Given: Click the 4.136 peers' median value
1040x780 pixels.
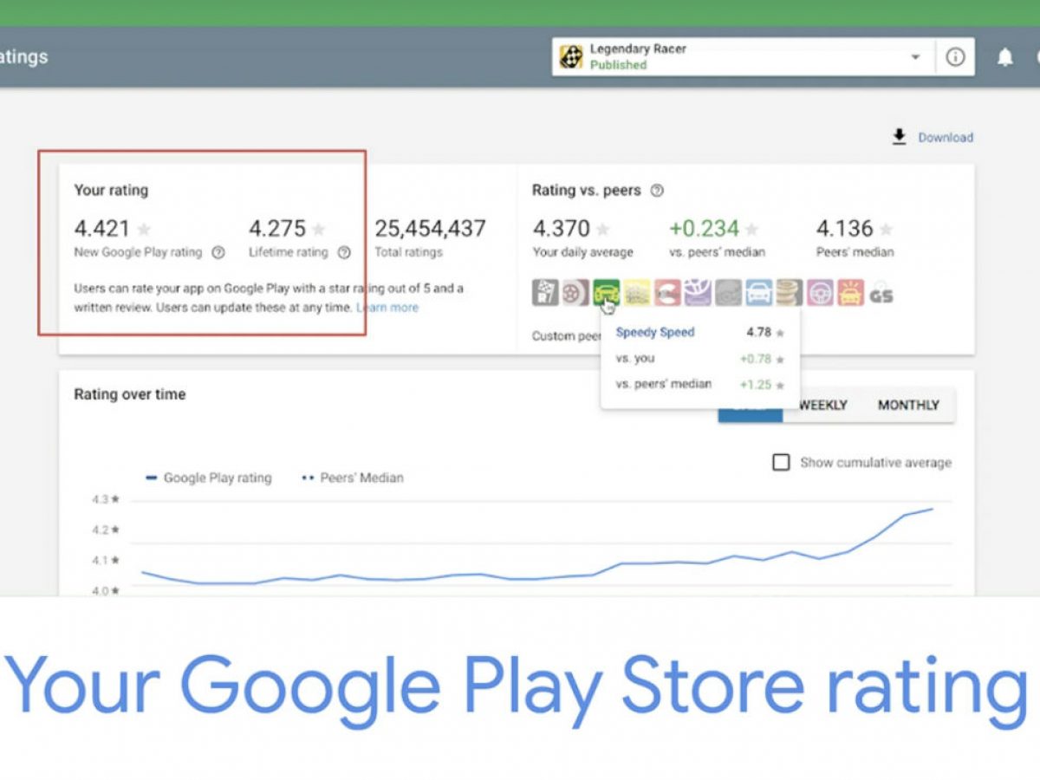Looking at the screenshot, I should [x=844, y=229].
